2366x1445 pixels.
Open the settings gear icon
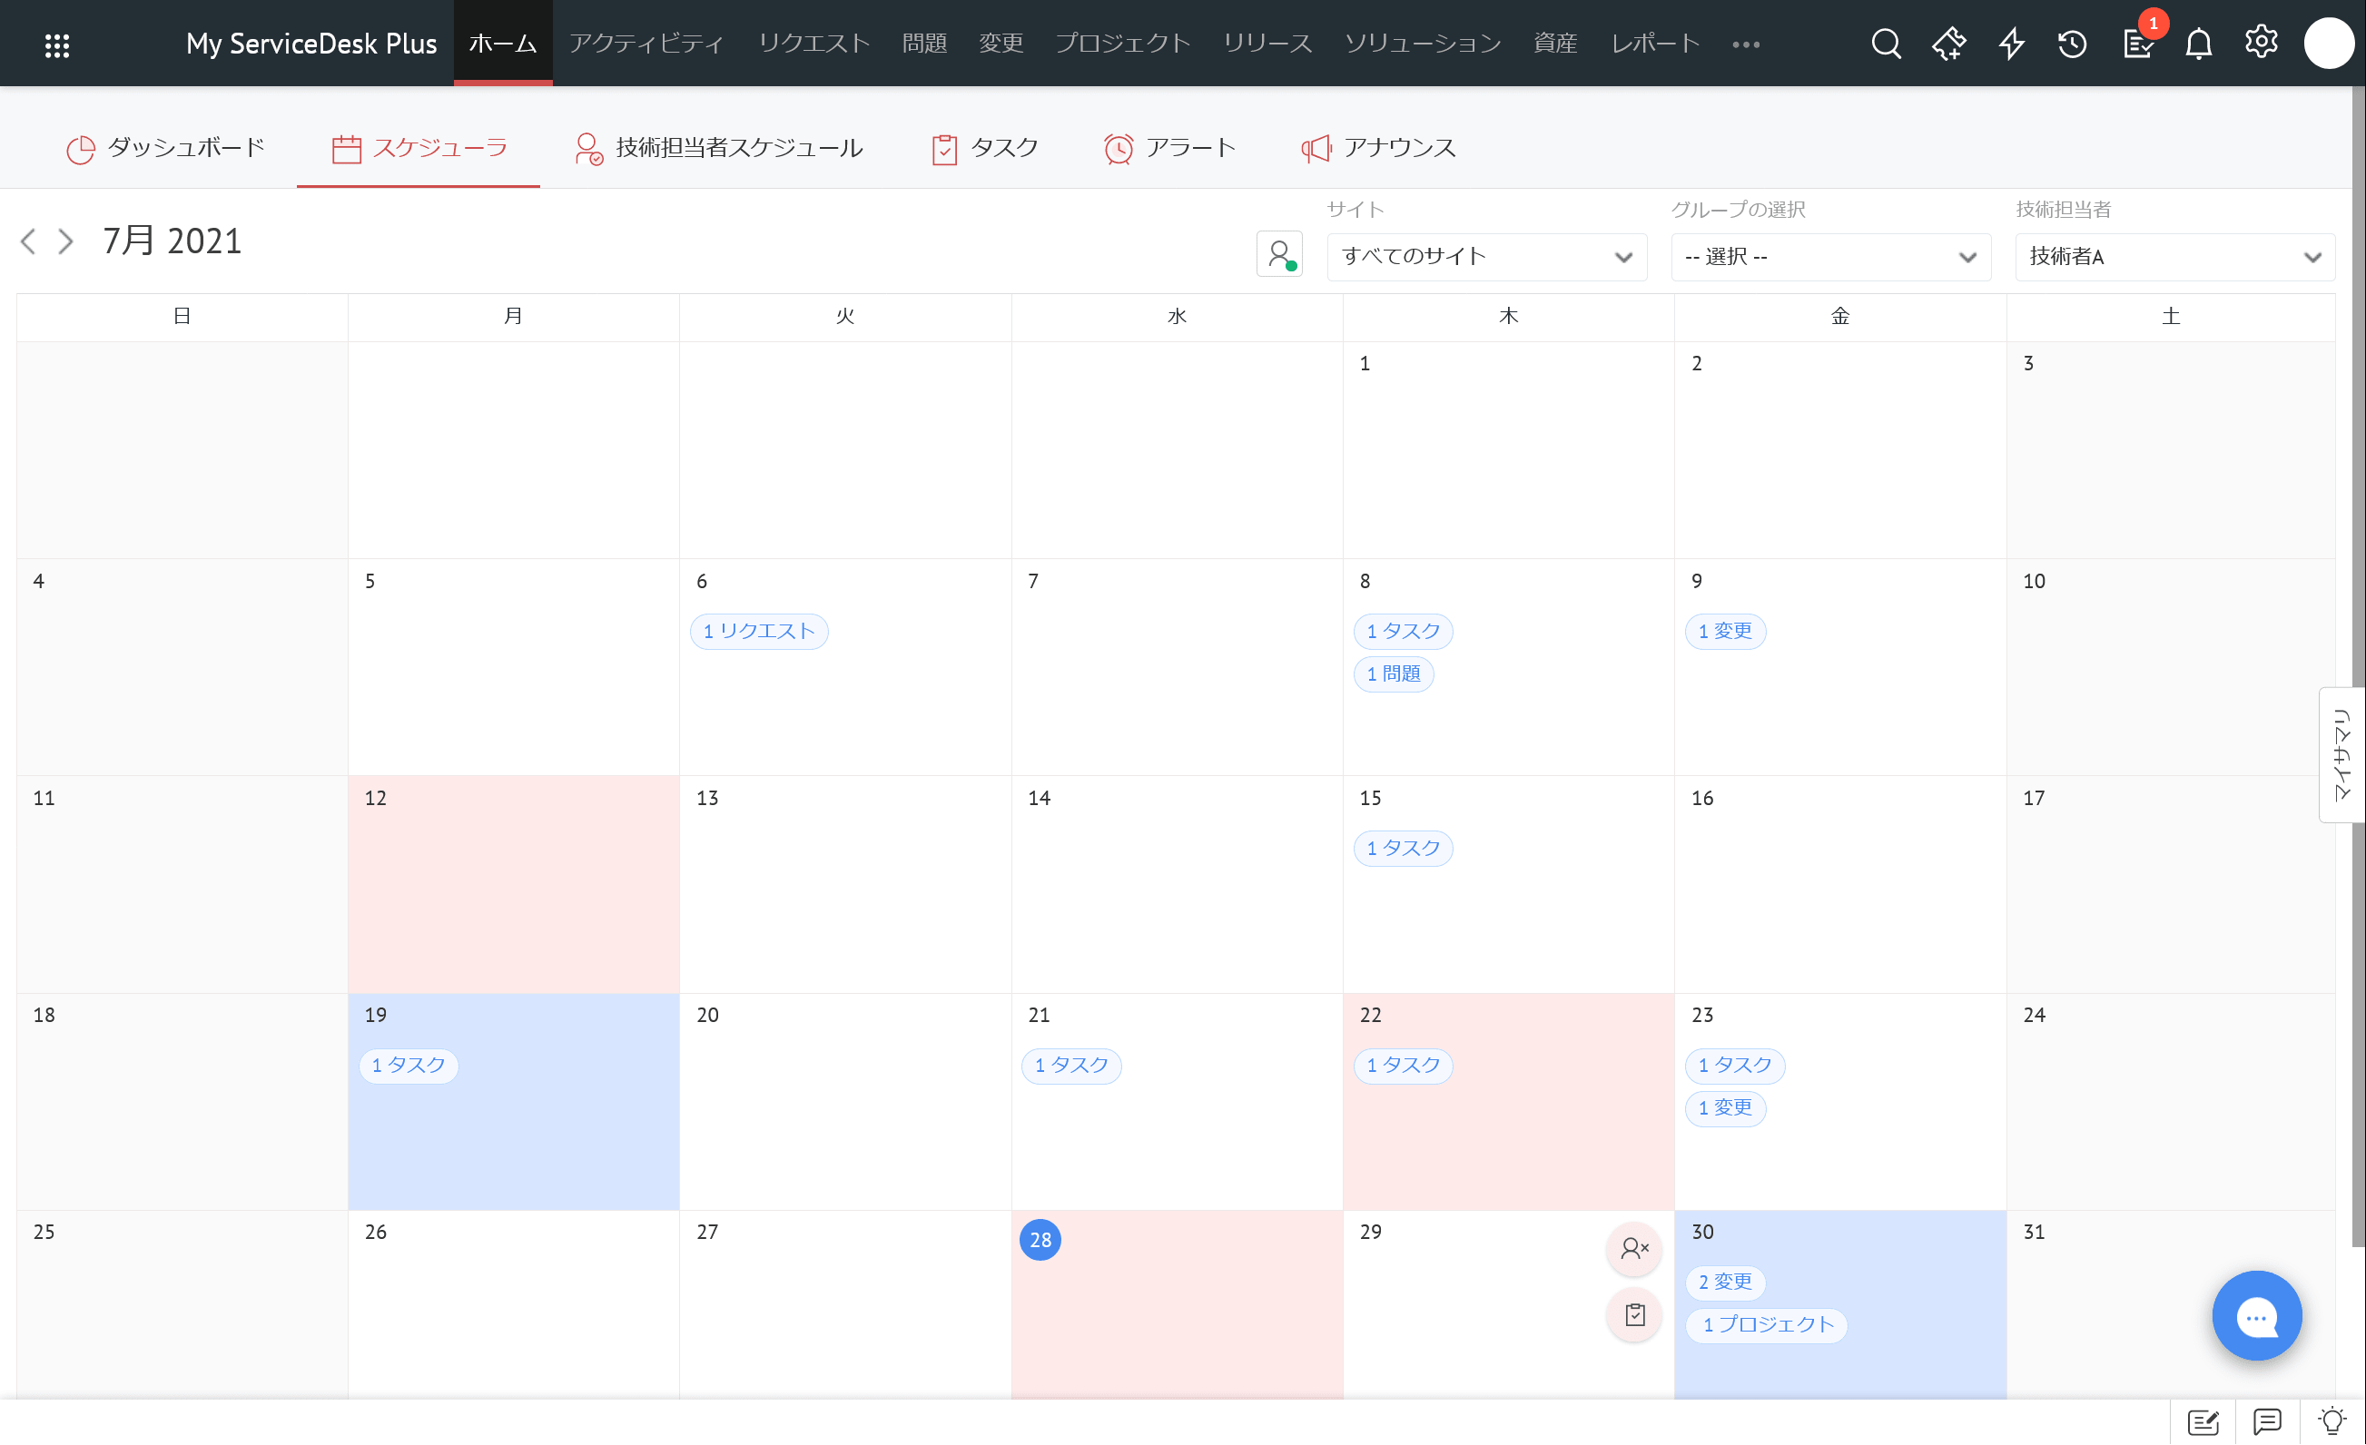click(2261, 43)
